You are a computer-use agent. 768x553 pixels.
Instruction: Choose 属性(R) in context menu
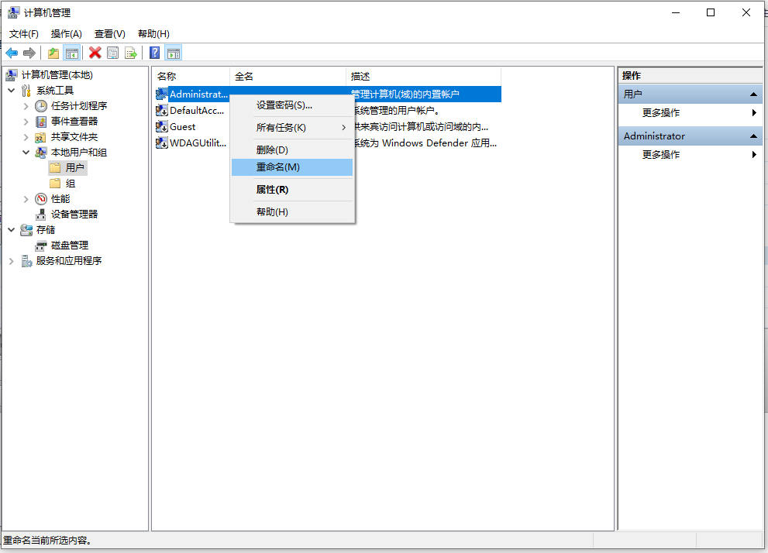tap(292, 190)
